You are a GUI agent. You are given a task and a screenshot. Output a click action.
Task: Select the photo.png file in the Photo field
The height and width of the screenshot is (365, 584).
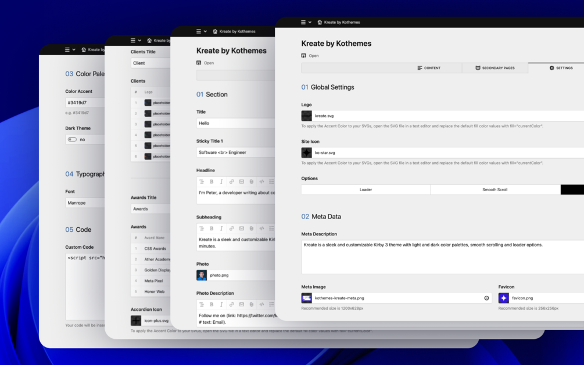tap(235, 275)
